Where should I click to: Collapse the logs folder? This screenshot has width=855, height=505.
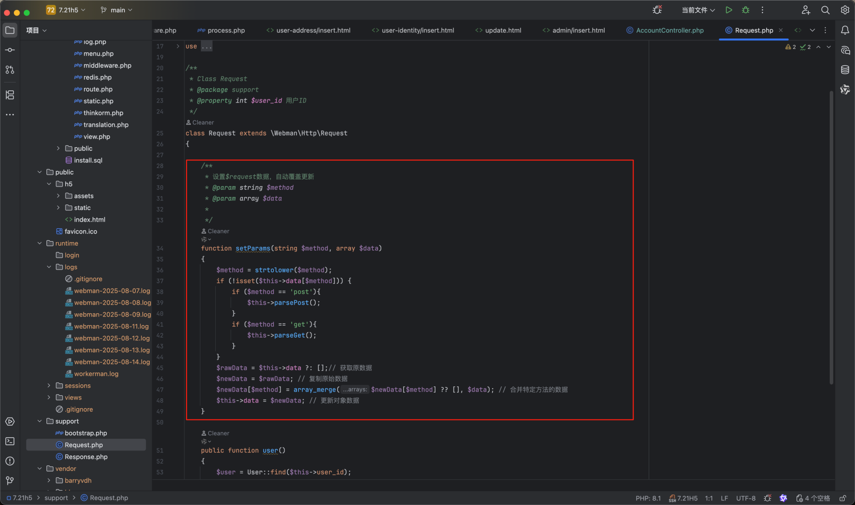click(49, 267)
